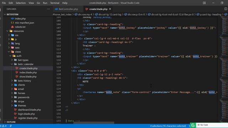This screenshot has height=128, width=228.
Task: Open the Run menu
Action: click(45, 3)
